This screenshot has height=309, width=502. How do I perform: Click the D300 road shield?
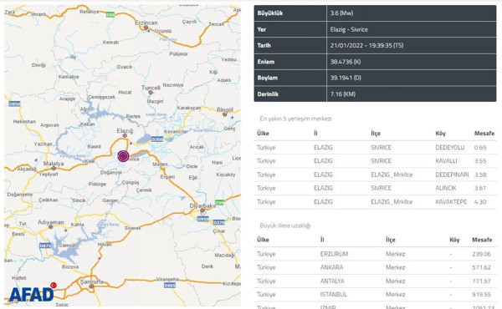(157, 139)
